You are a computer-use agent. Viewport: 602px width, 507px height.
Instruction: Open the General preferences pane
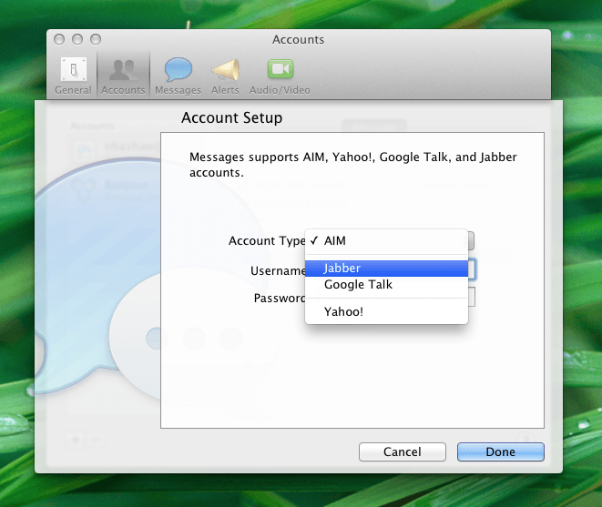click(x=73, y=76)
